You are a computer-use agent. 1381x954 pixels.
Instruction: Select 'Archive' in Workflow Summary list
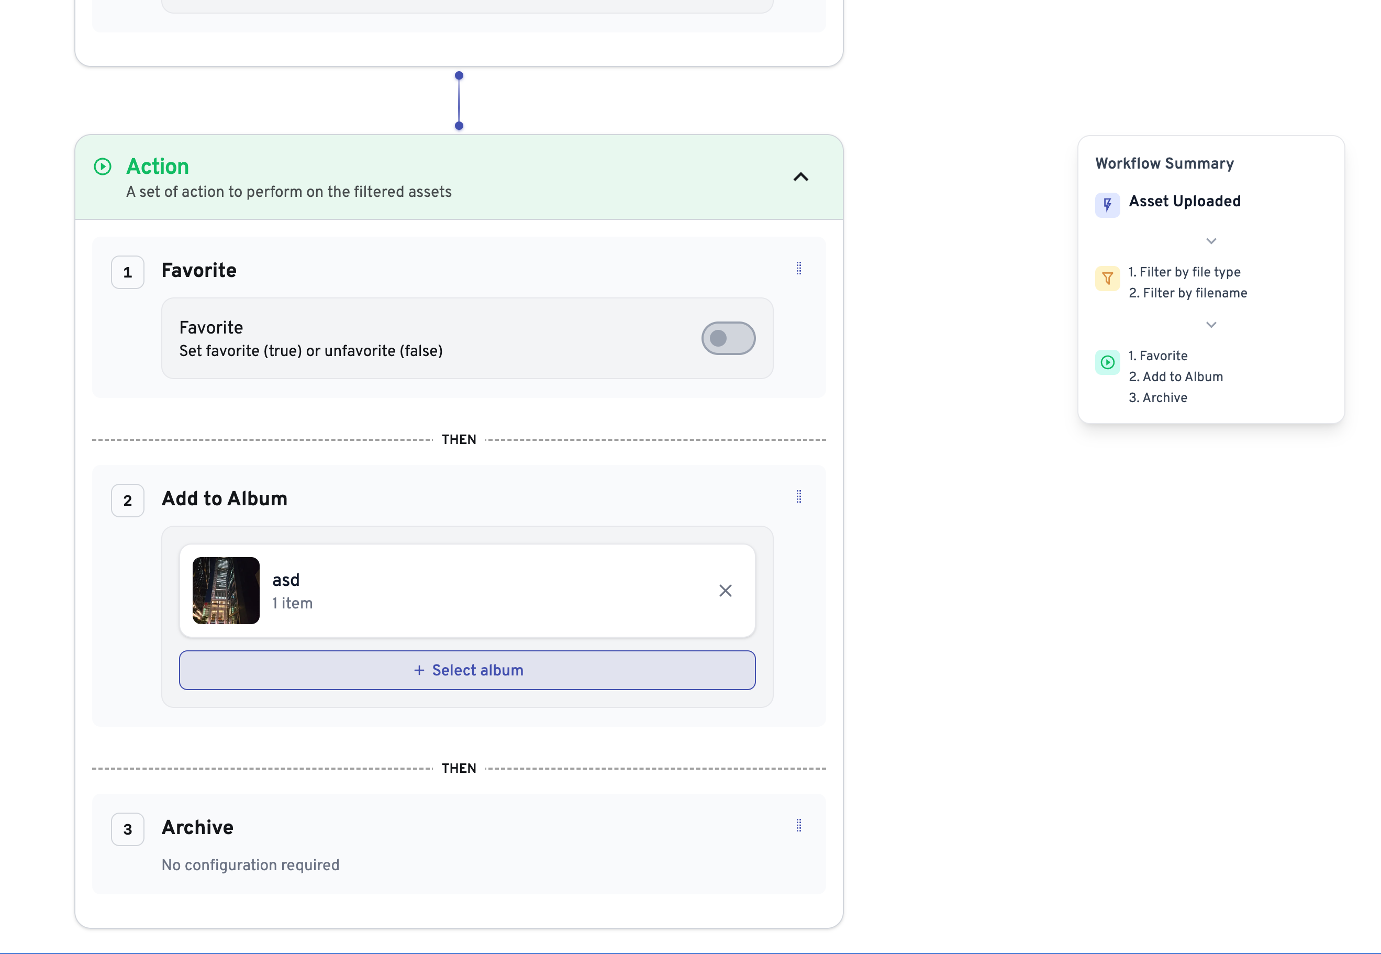click(x=1157, y=397)
